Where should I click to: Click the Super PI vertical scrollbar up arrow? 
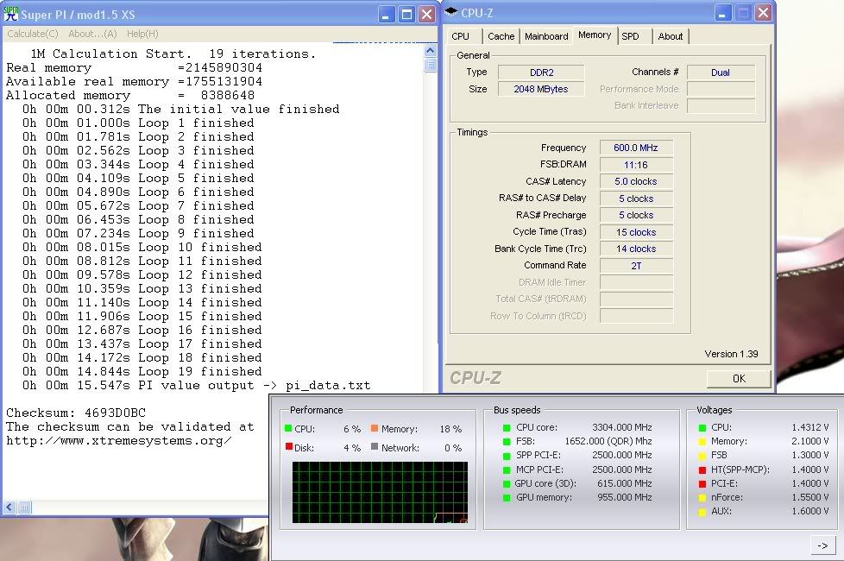point(430,51)
